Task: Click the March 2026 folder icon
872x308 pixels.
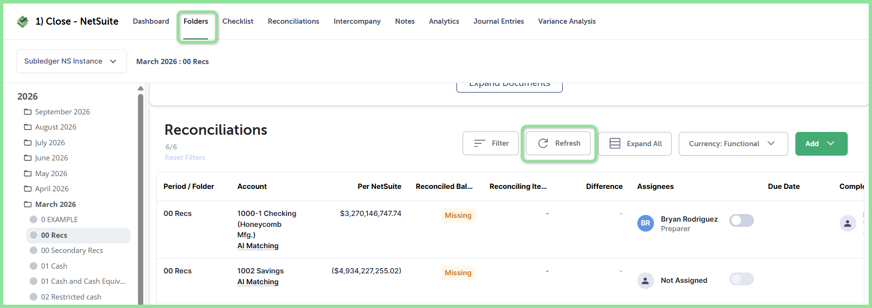Action: pos(28,205)
